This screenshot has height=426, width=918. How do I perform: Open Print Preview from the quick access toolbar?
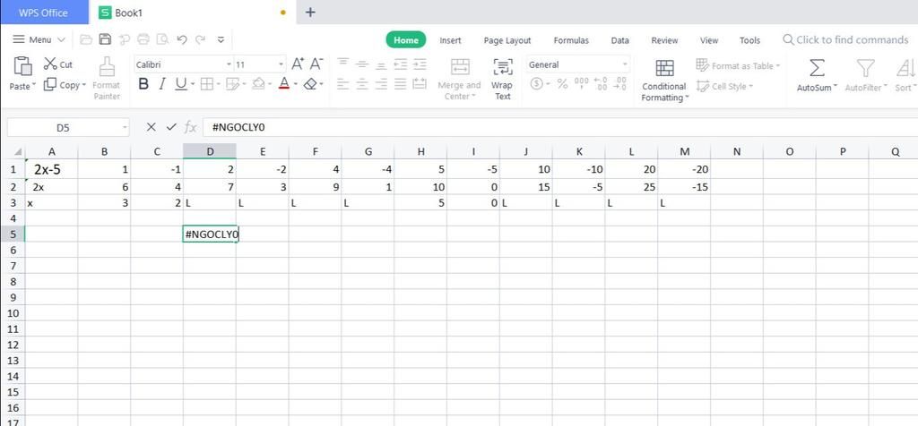click(162, 39)
